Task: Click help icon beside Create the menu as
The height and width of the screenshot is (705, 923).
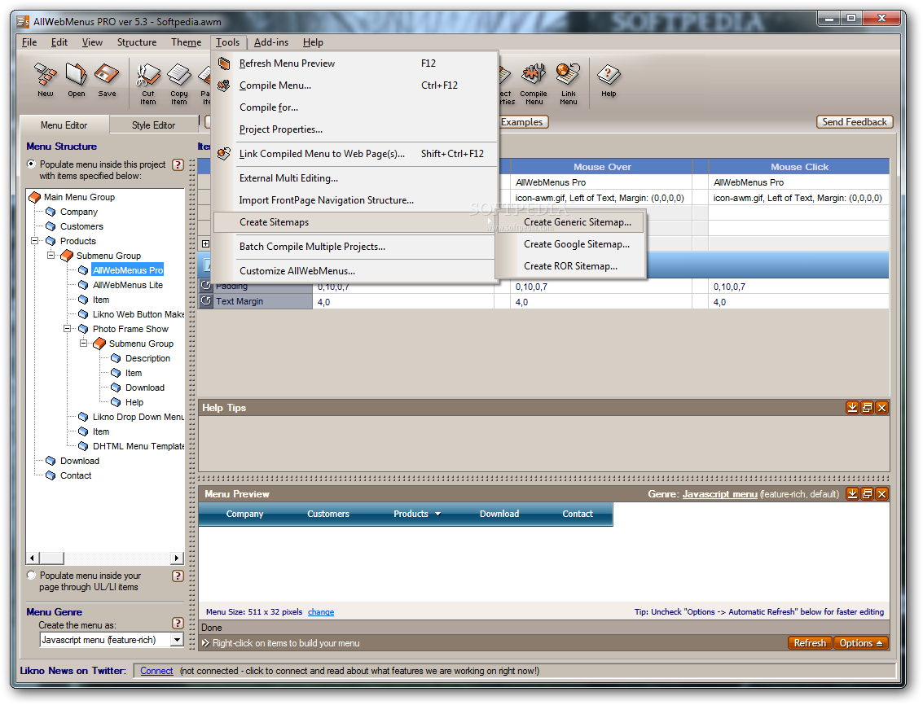Action: (x=178, y=624)
